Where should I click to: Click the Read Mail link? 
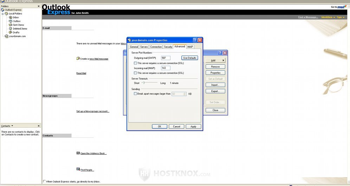point(81,73)
